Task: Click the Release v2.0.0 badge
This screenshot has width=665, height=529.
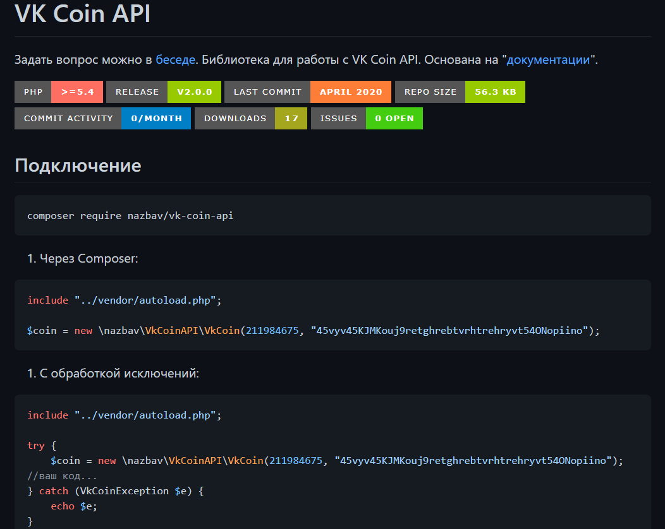Action: point(164,92)
